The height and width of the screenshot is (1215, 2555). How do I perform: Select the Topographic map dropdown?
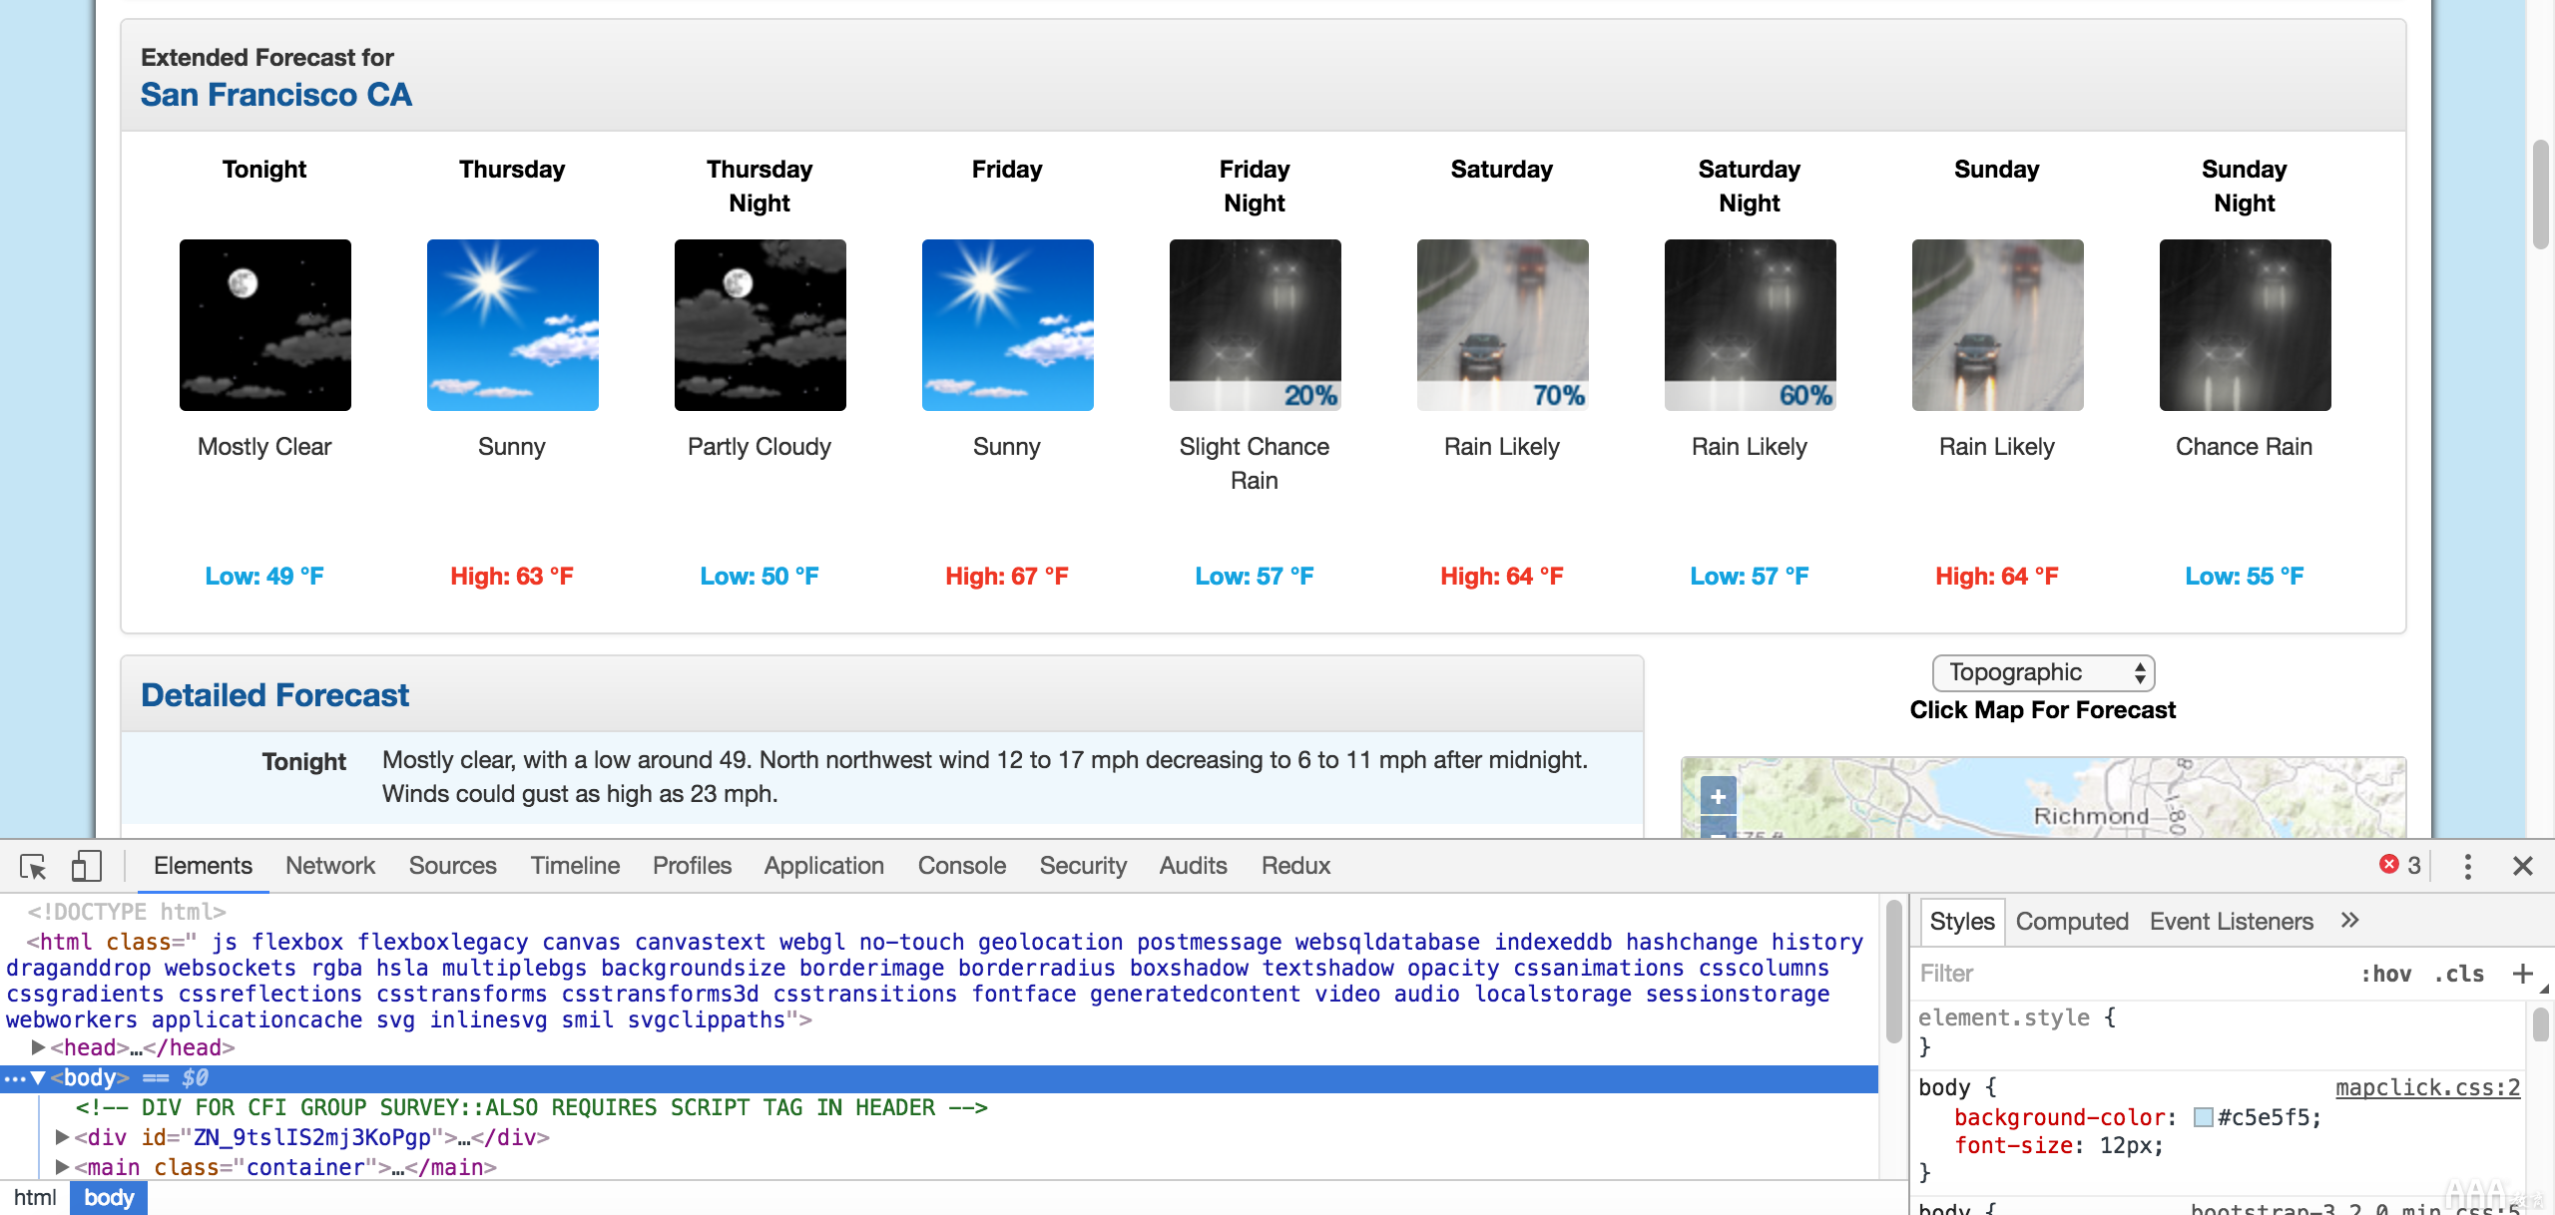pos(2043,669)
